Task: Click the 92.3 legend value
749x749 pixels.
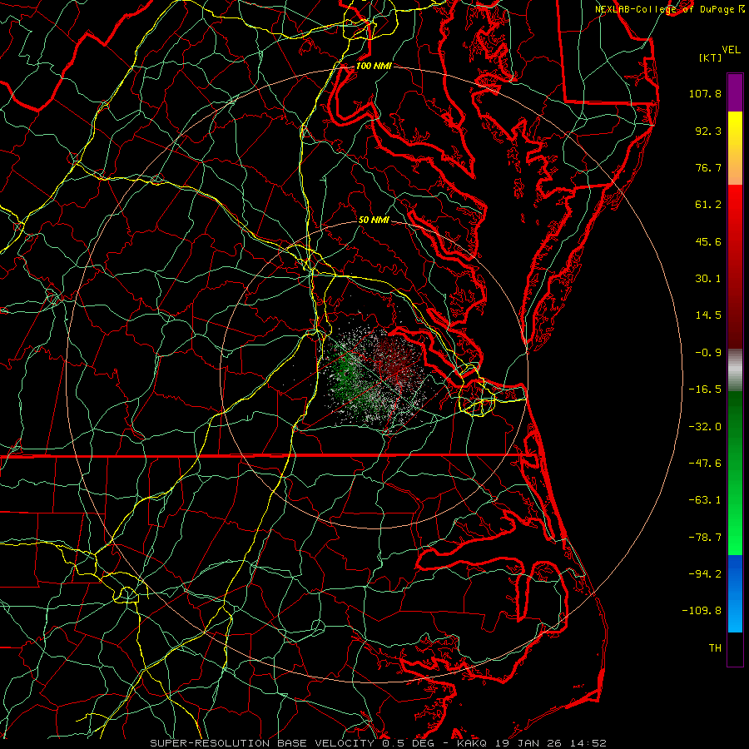Action: click(x=708, y=131)
